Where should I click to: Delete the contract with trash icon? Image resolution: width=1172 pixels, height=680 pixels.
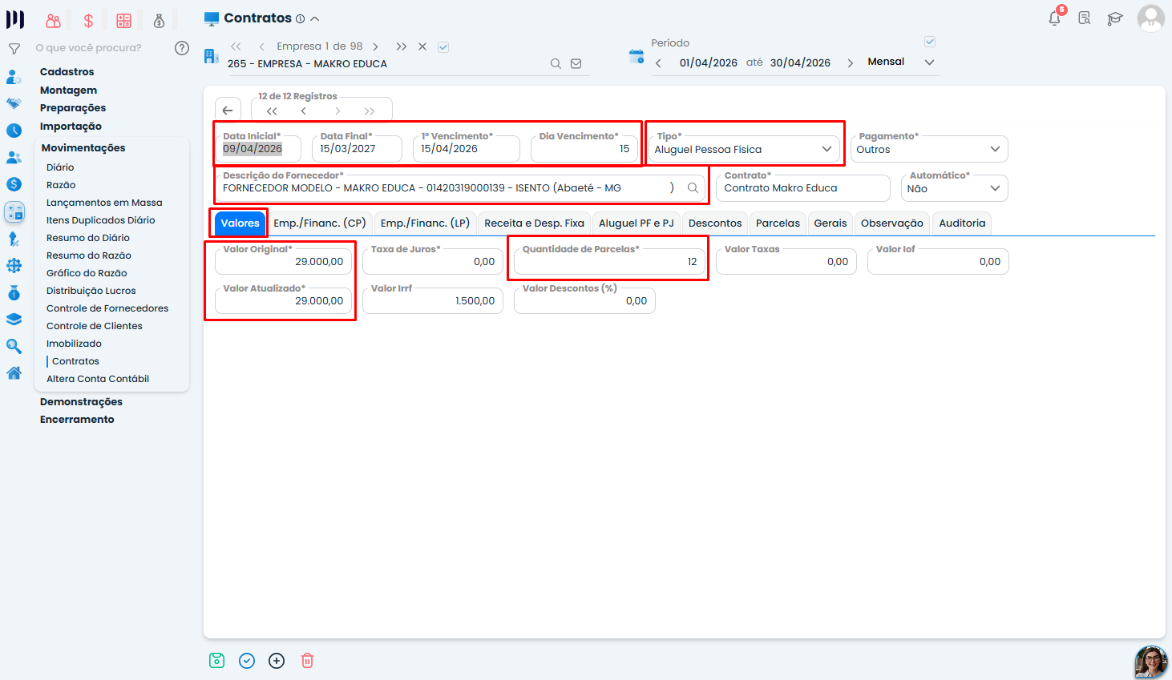pos(307,661)
